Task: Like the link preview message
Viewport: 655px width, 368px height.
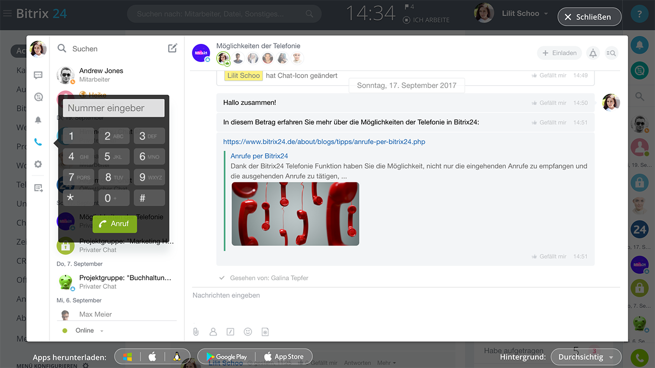Action: [549, 257]
